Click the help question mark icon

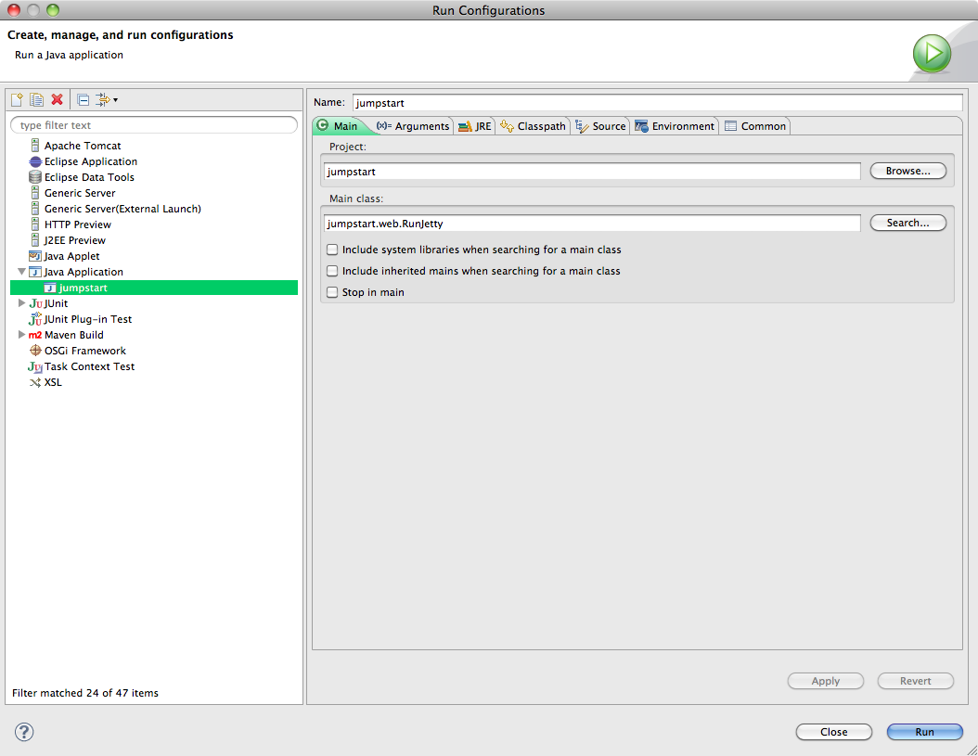coord(24,732)
